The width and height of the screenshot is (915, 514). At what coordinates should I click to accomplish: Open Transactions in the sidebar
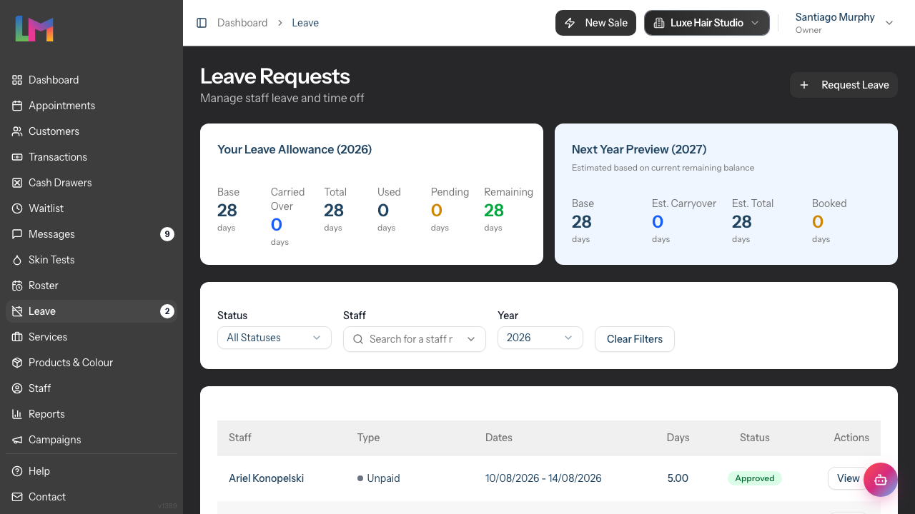(91, 157)
